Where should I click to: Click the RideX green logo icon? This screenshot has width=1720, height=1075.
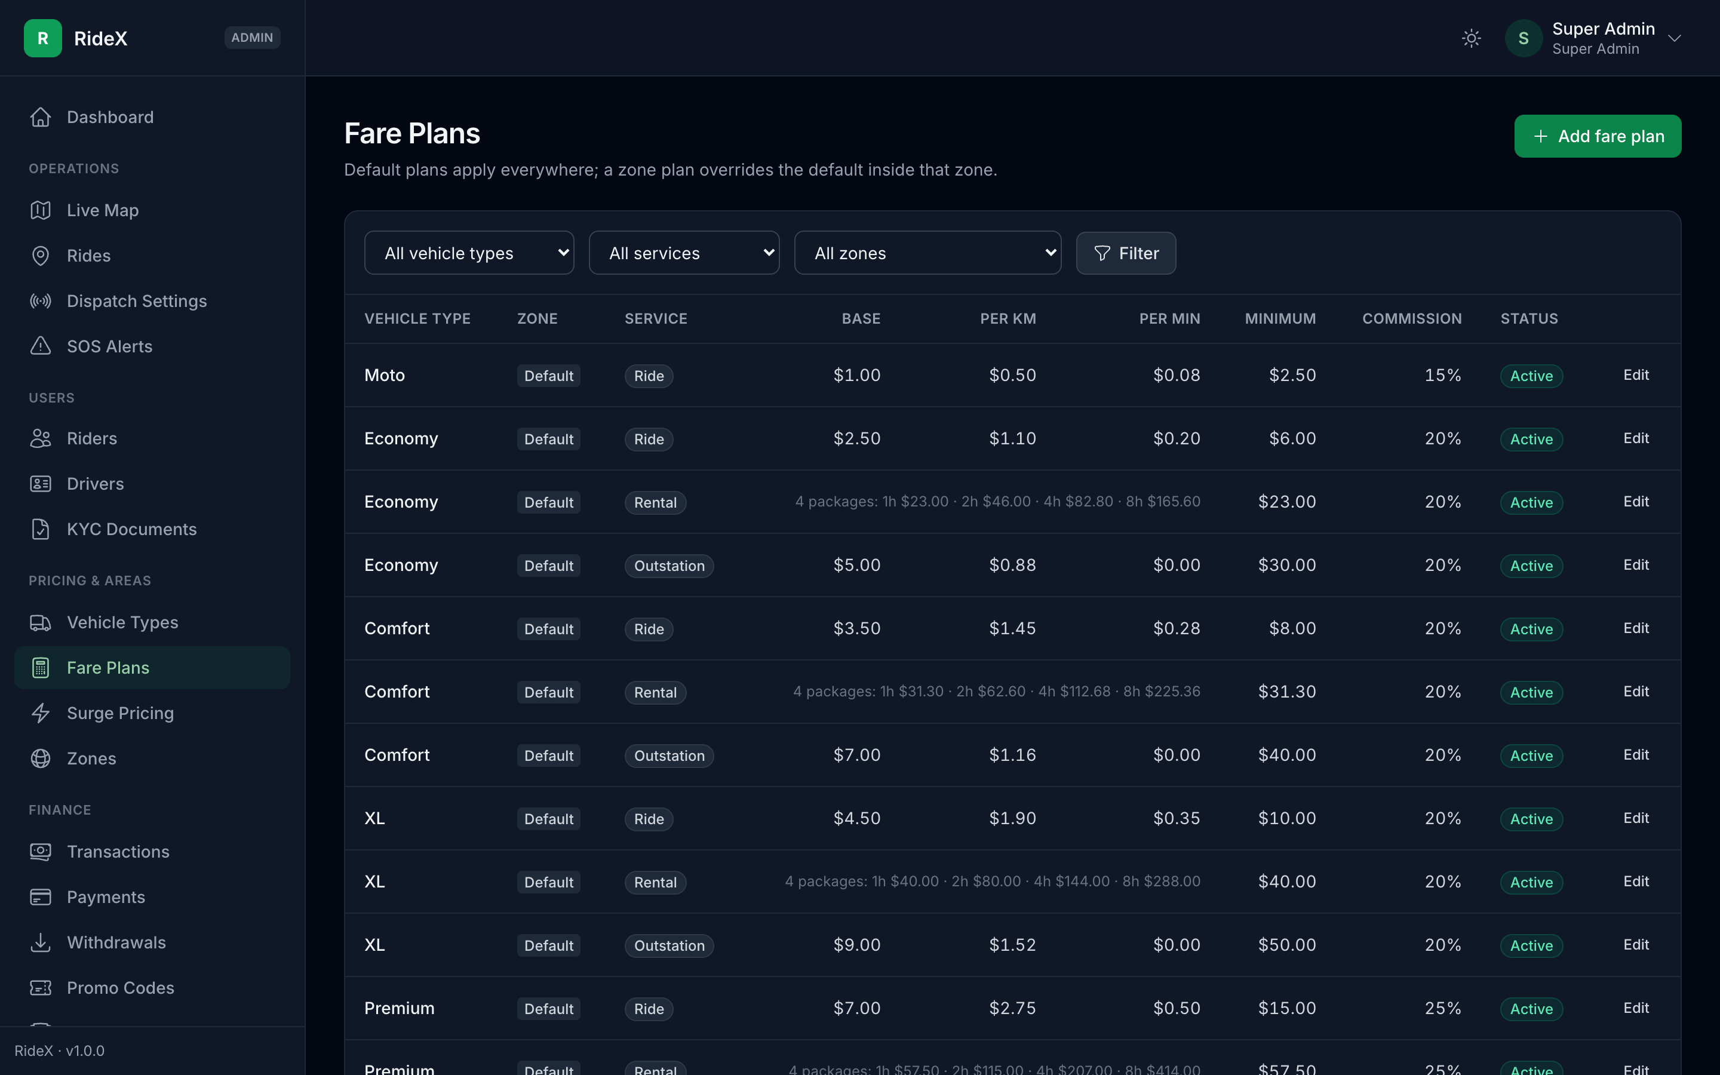(x=42, y=38)
